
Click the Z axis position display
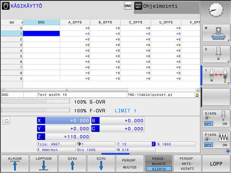coord(63,137)
